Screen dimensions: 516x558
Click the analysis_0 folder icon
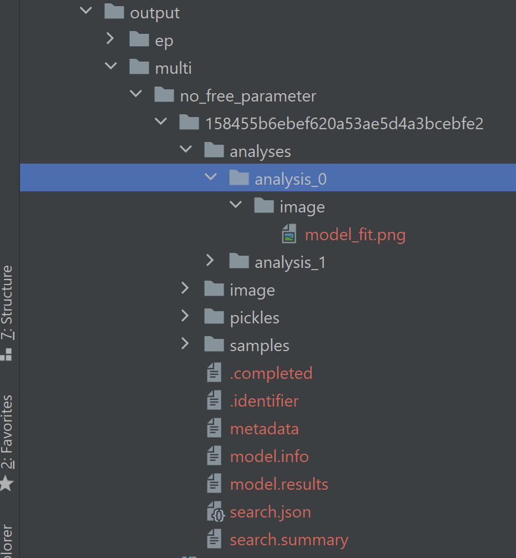point(239,177)
